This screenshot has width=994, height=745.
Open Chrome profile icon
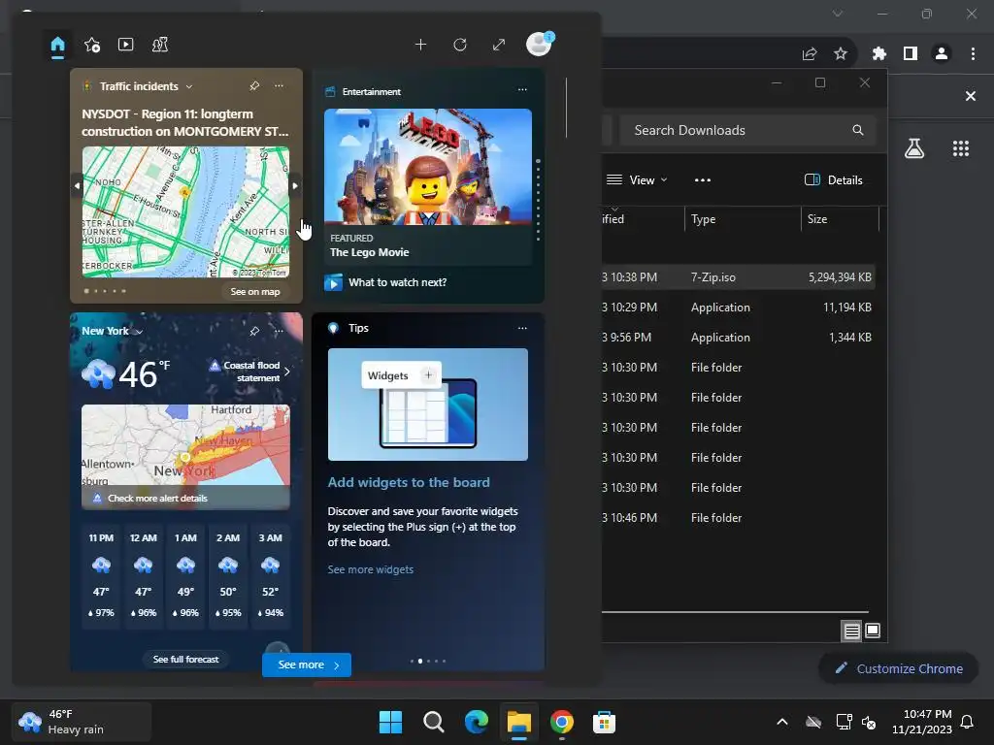(x=942, y=54)
